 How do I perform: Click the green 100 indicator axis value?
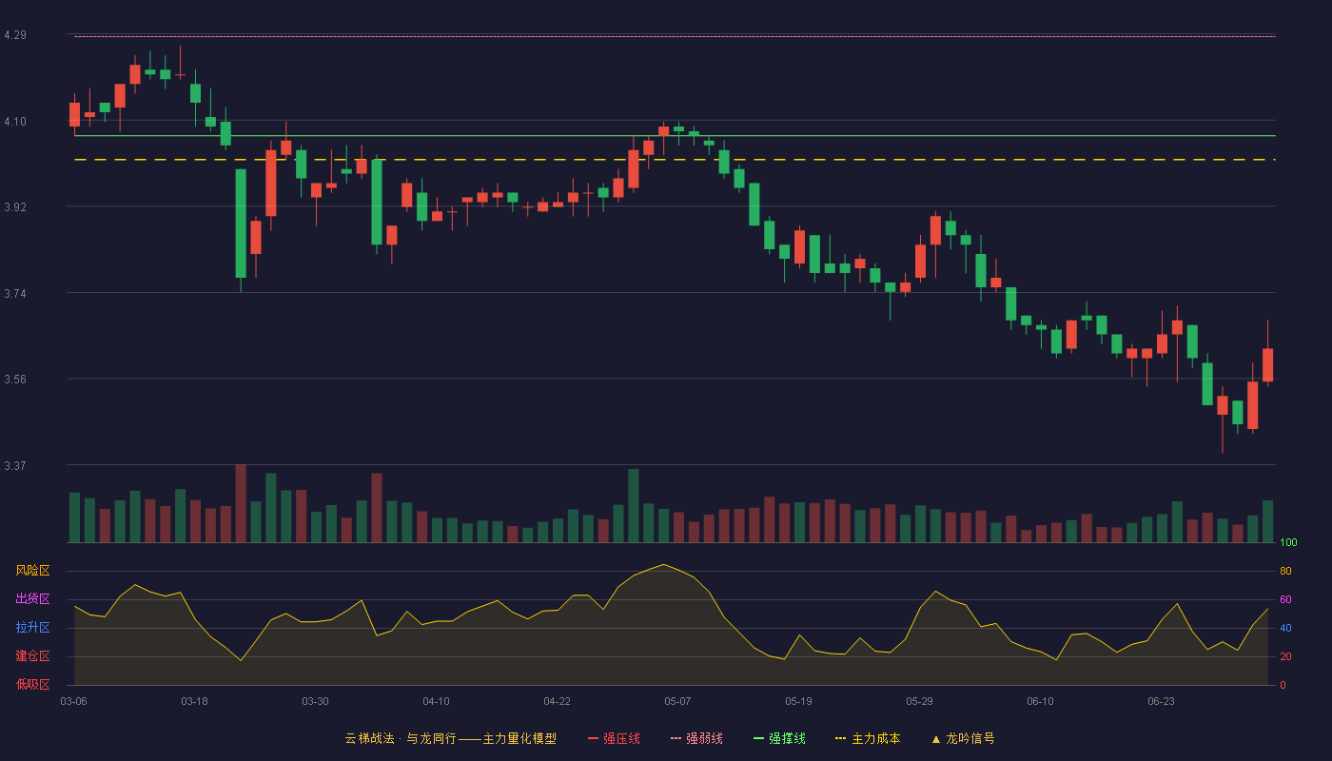point(1288,543)
